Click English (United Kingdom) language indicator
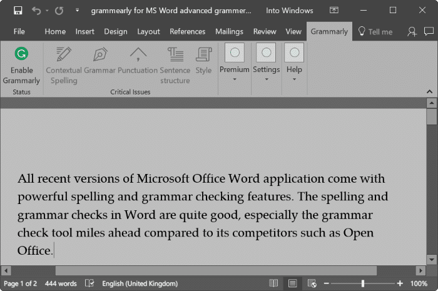Image resolution: width=438 pixels, height=291 pixels. pyautogui.click(x=140, y=283)
